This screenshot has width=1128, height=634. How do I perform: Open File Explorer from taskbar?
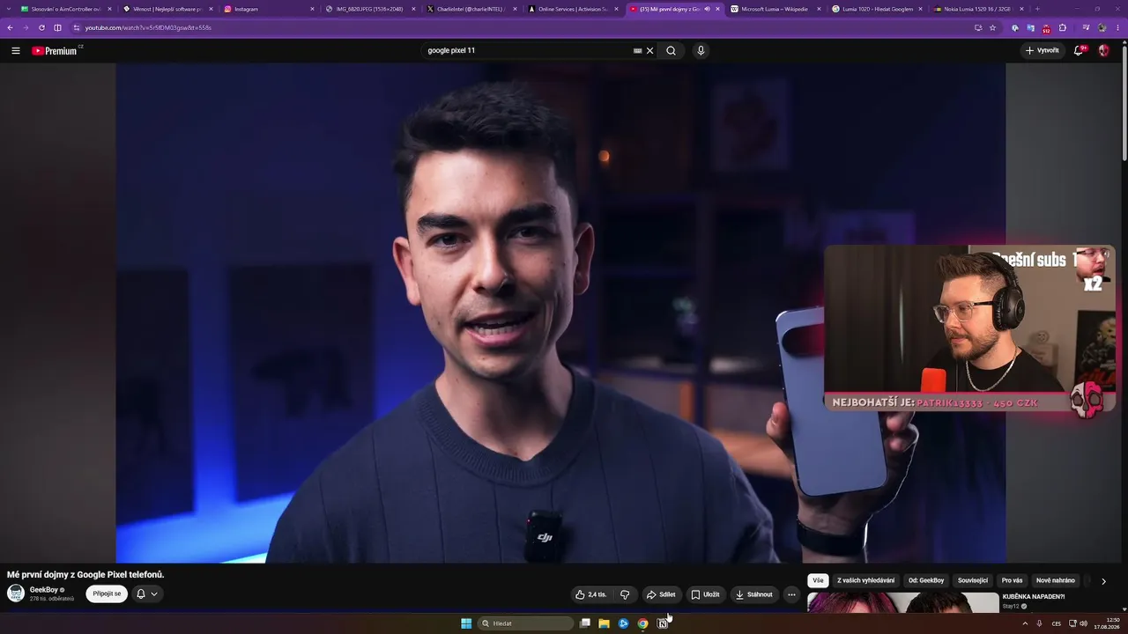coord(604,623)
